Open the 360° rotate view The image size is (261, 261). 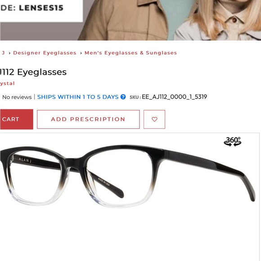pyautogui.click(x=232, y=141)
